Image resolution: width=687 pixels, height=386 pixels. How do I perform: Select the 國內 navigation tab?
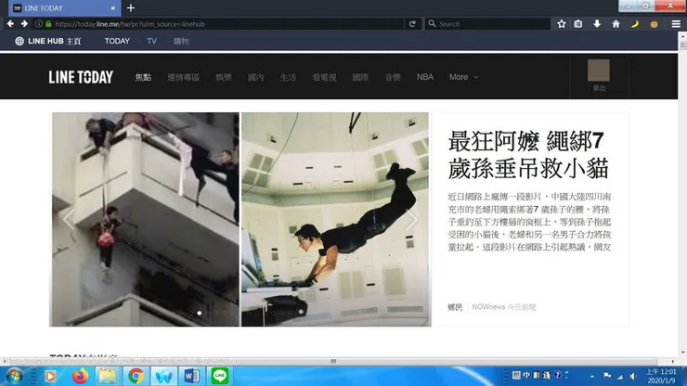click(x=256, y=77)
